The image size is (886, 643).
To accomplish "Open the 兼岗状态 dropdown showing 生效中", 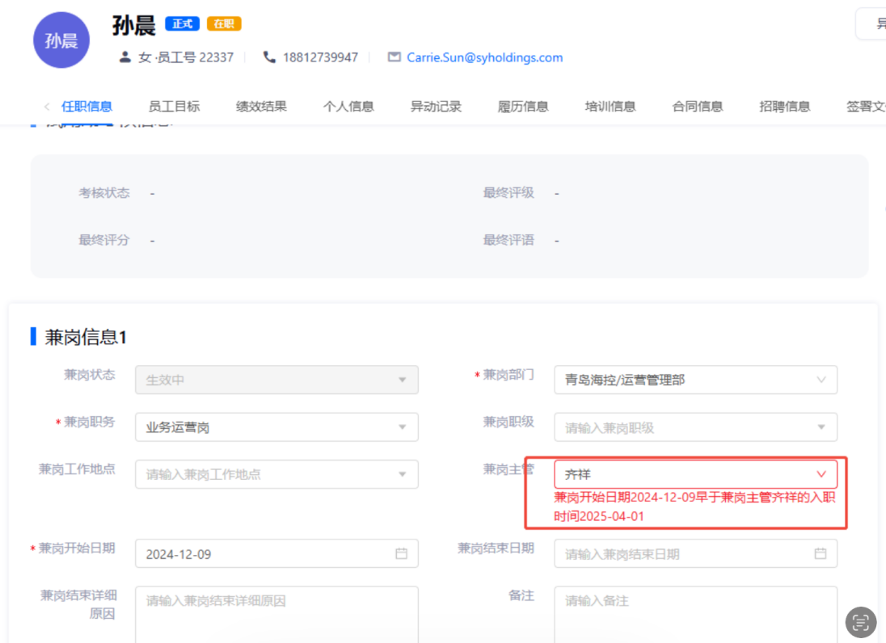I will tap(276, 380).
